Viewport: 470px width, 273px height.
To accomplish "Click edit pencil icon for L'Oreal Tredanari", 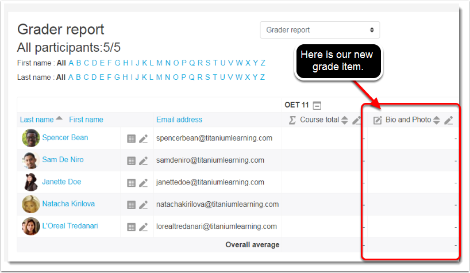I will tap(143, 227).
